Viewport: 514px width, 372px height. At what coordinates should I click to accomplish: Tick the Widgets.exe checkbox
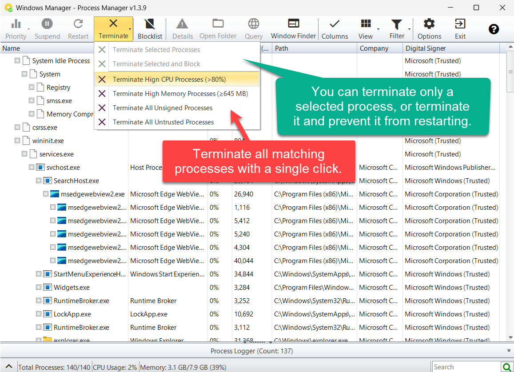39,288
